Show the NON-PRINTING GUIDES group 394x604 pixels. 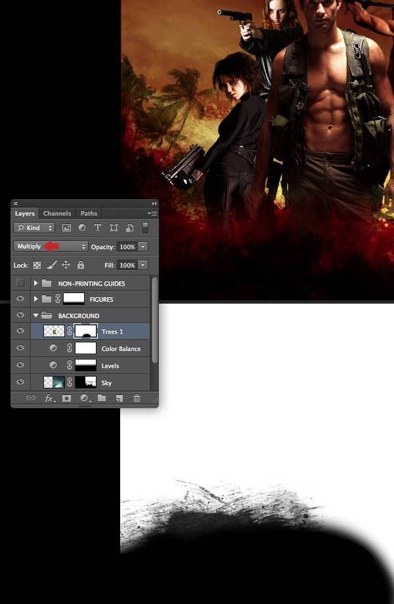[x=20, y=283]
